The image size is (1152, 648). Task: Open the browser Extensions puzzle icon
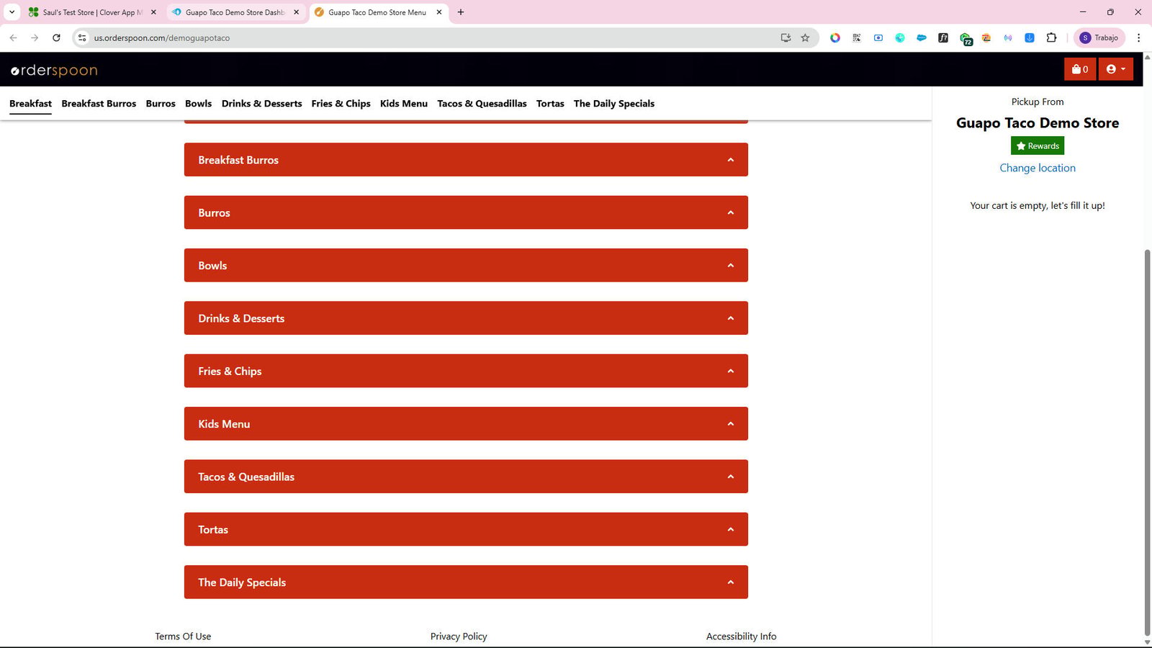pos(1051,37)
